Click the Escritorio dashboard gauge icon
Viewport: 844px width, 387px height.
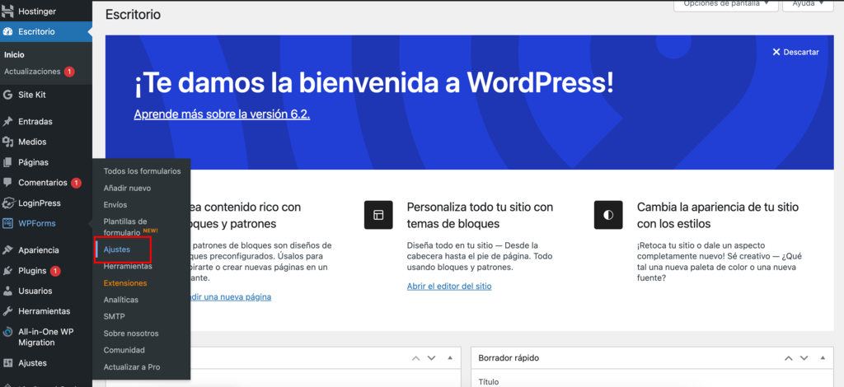(x=7, y=32)
